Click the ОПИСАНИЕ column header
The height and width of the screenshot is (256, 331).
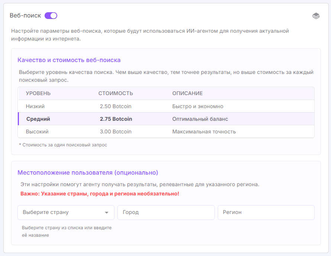[188, 93]
